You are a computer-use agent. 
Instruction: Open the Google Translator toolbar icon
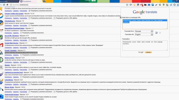click(167, 5)
